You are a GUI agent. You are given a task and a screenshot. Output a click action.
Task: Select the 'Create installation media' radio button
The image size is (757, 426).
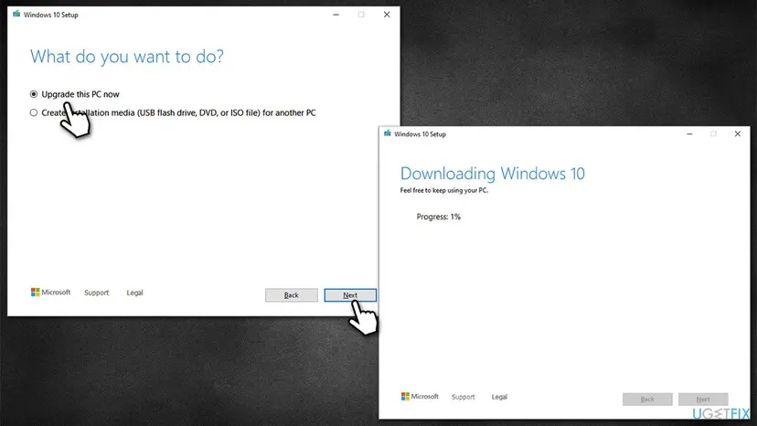point(33,112)
